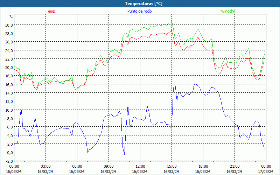The image size is (280, 175).
Task: Click the 22,0 y-axis value
Action: point(9,59)
